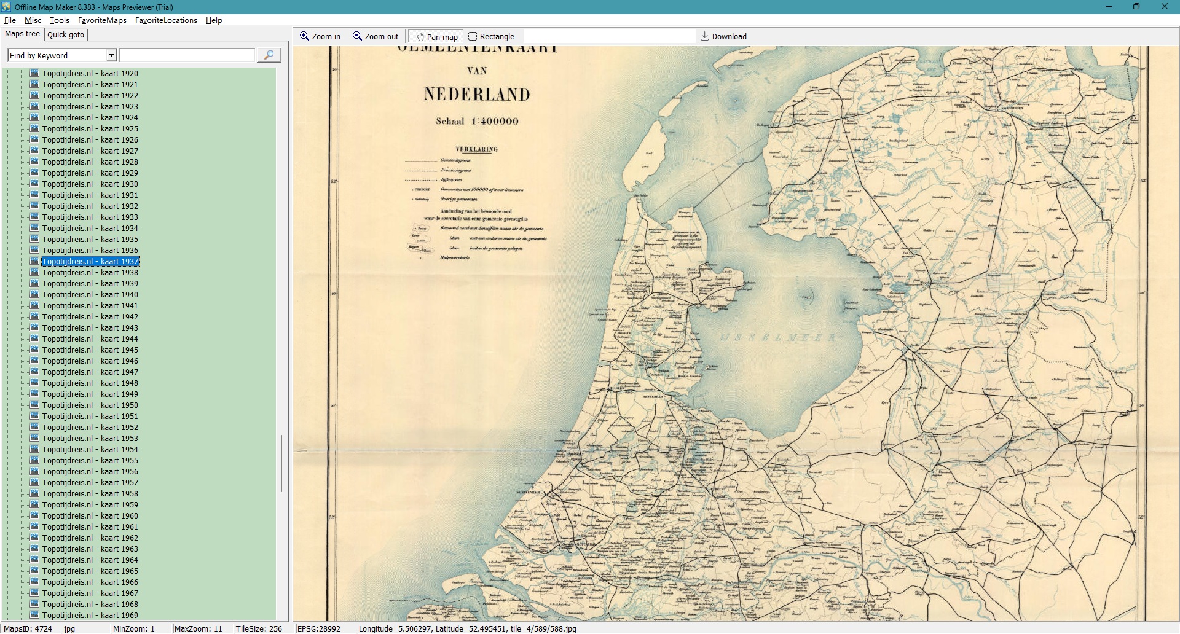The image size is (1180, 634).
Task: Select the Pan map hand tool
Action: click(x=420, y=37)
